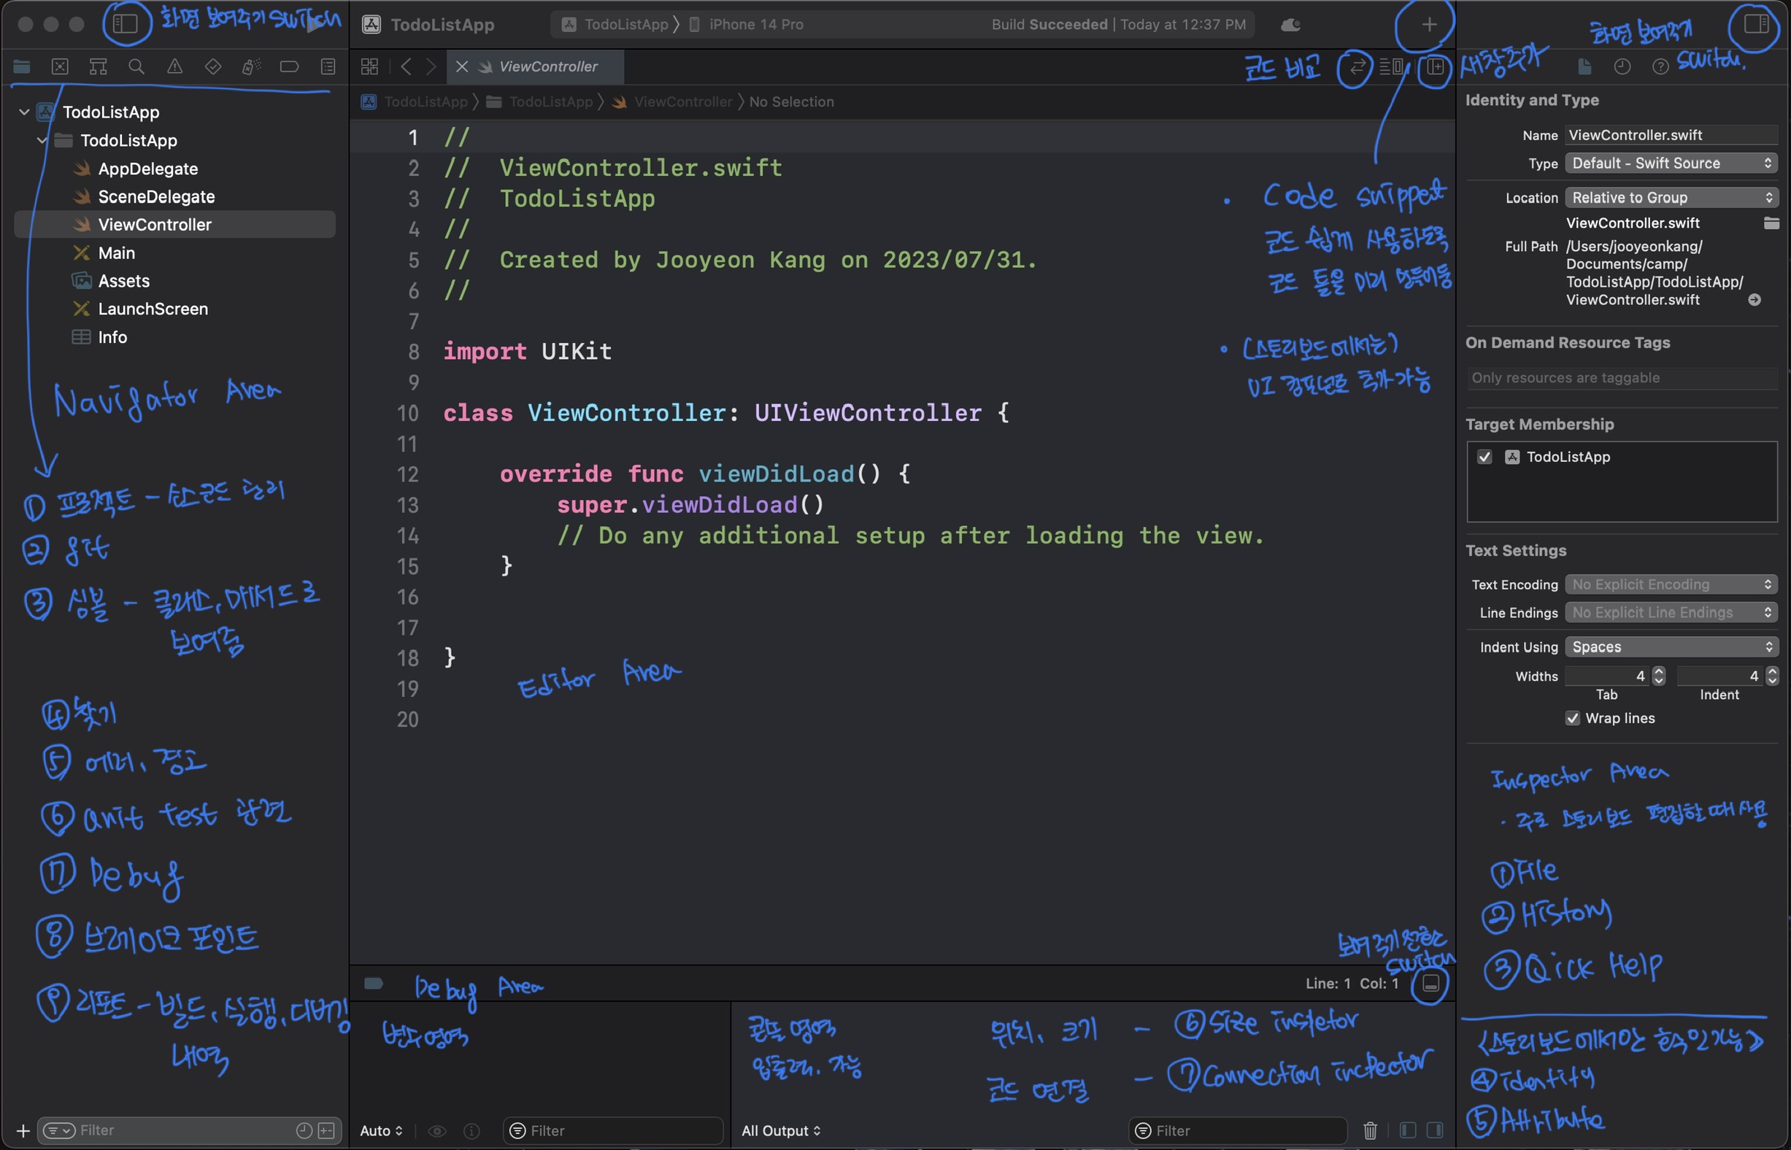Close the ViewController editor tab
This screenshot has width=1791, height=1150.
461,66
